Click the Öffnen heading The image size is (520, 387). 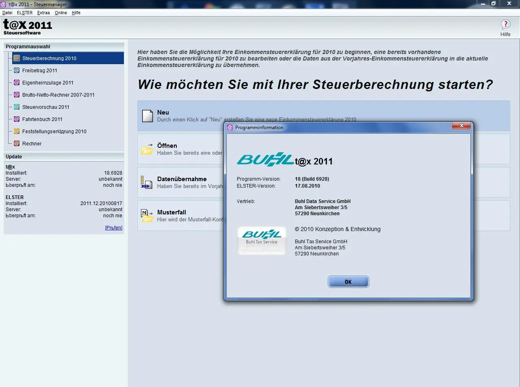[167, 145]
